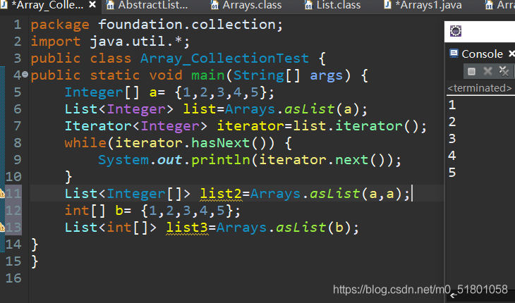The width and height of the screenshot is (515, 303).
Task: Click line number 12 in the gutter
Action: [x=13, y=211]
